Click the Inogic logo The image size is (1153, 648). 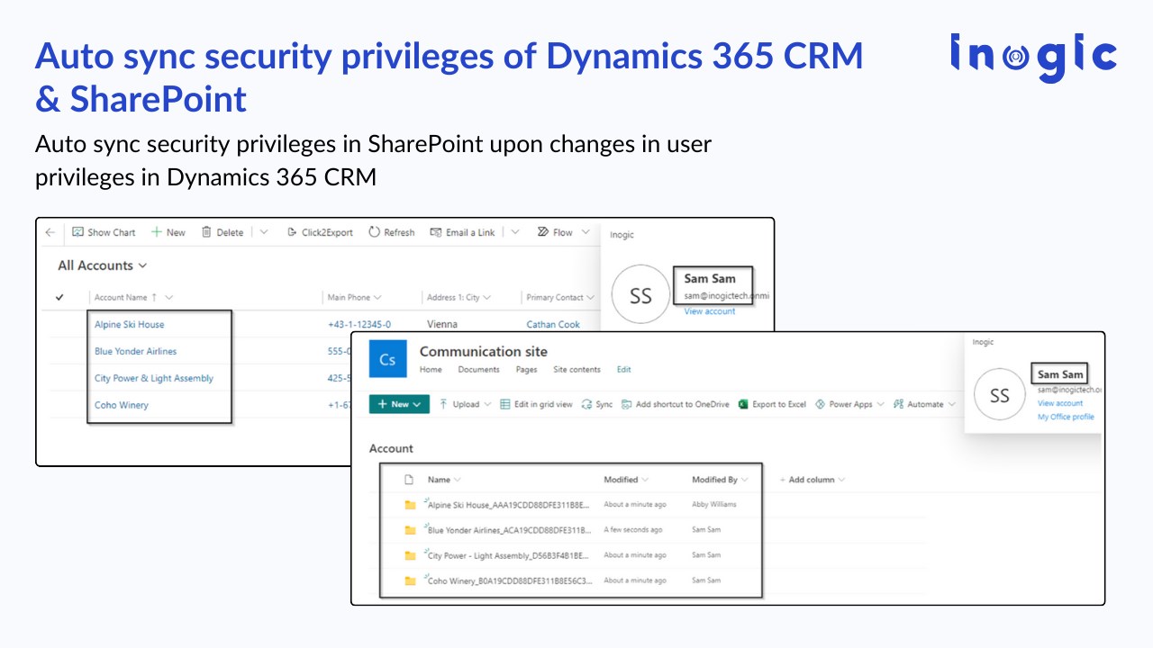click(1033, 58)
